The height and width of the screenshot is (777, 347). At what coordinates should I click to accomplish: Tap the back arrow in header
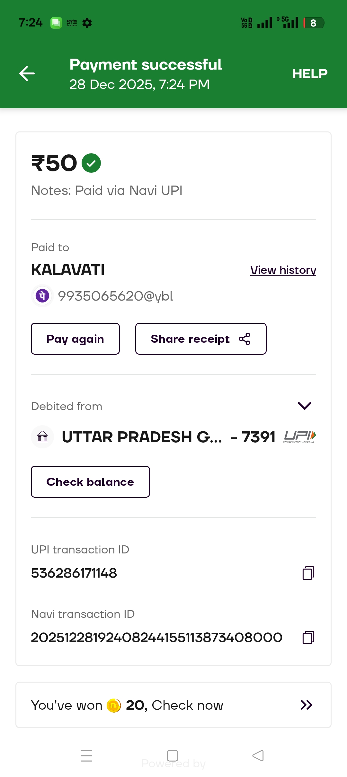(x=27, y=73)
